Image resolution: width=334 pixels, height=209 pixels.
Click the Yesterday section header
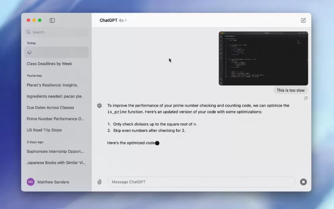click(34, 76)
